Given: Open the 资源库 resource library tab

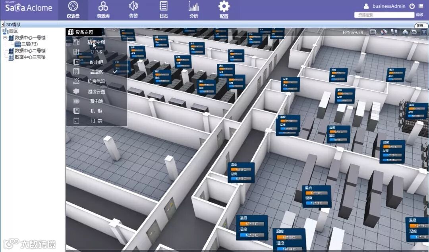Looking at the screenshot, I should coord(103,10).
